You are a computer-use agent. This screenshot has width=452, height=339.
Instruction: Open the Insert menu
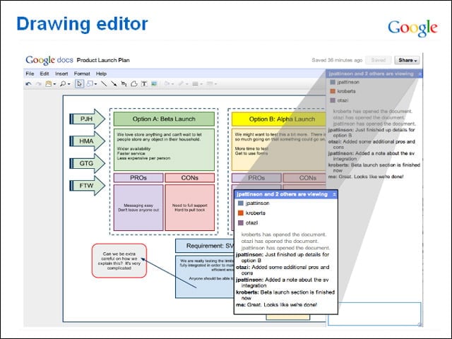(61, 73)
